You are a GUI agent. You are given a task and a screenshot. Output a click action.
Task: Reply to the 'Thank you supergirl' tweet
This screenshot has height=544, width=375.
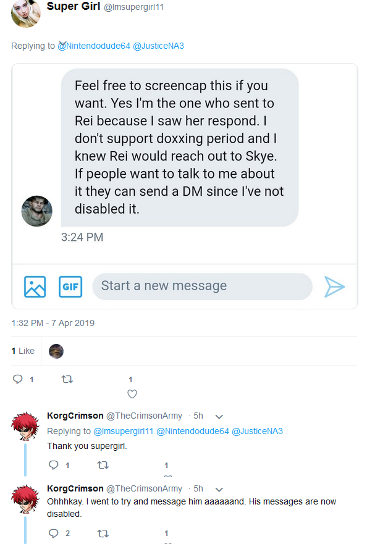point(54,465)
